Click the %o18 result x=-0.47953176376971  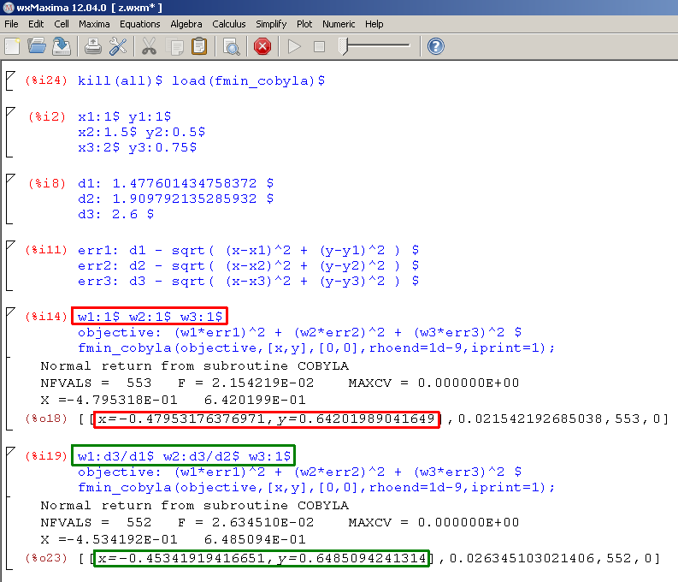267,419
